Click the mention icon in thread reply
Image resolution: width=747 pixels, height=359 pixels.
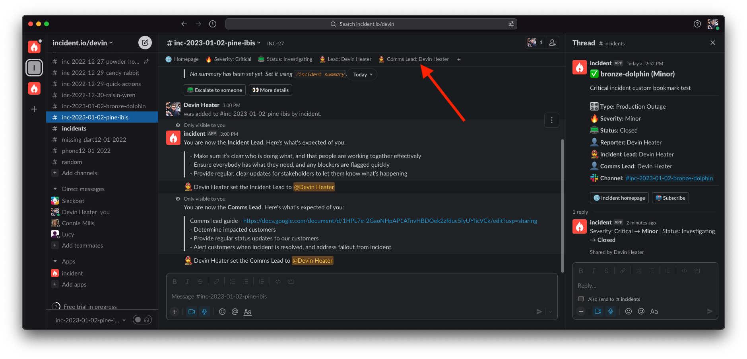tap(641, 311)
